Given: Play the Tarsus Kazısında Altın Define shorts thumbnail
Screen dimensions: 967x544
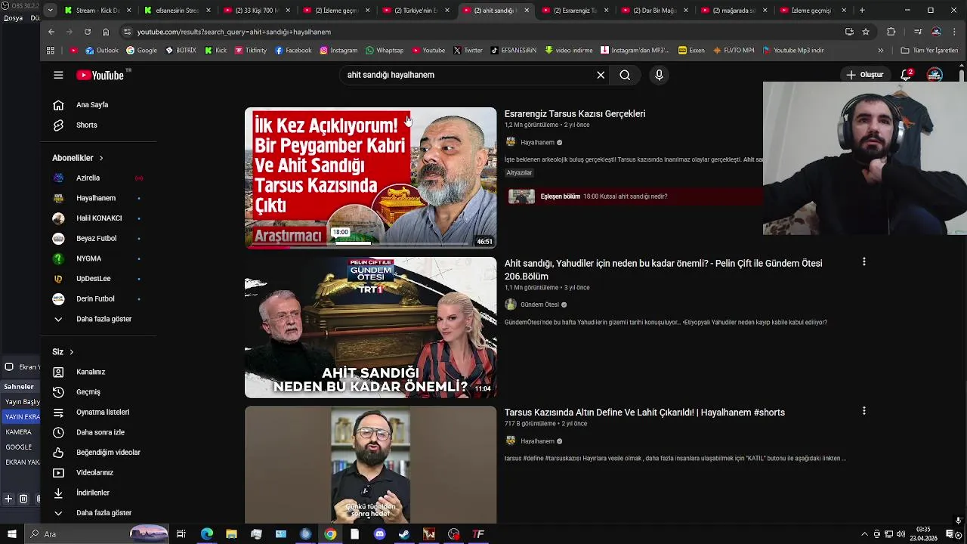Looking at the screenshot, I should point(370,465).
